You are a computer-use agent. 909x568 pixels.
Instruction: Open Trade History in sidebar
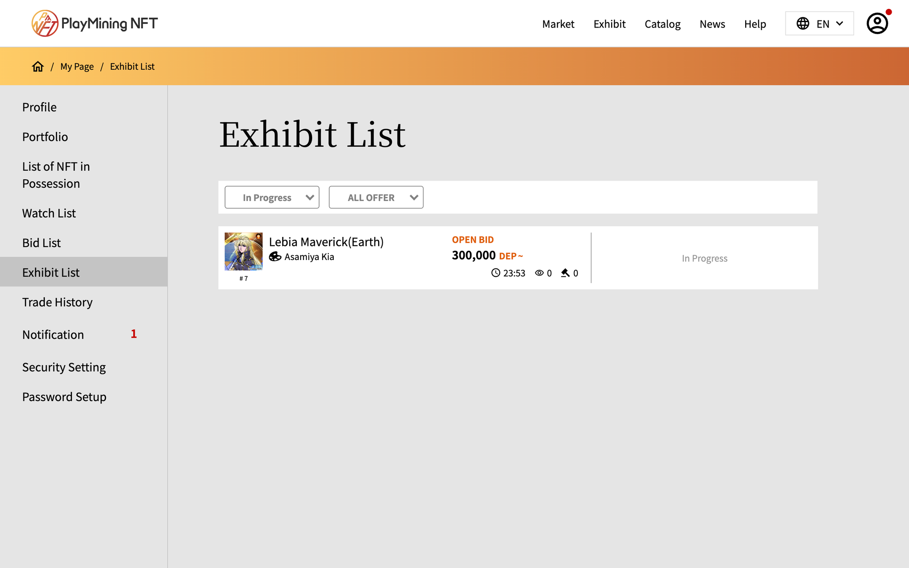(x=57, y=302)
